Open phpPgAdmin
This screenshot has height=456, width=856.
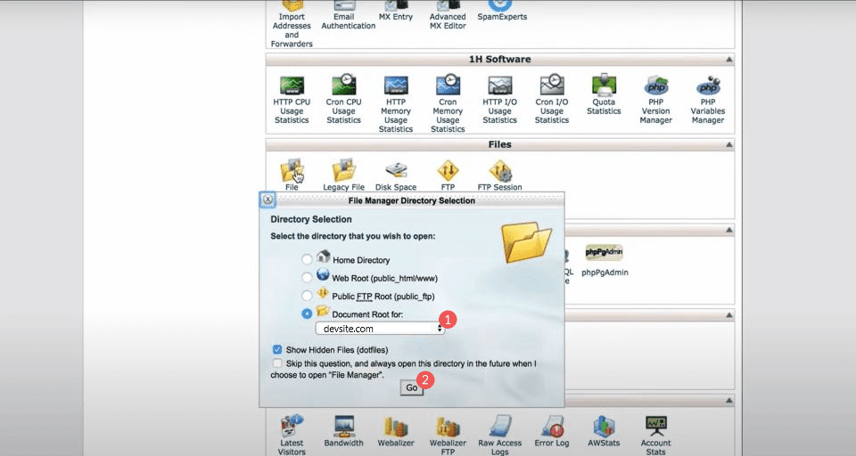coord(605,260)
